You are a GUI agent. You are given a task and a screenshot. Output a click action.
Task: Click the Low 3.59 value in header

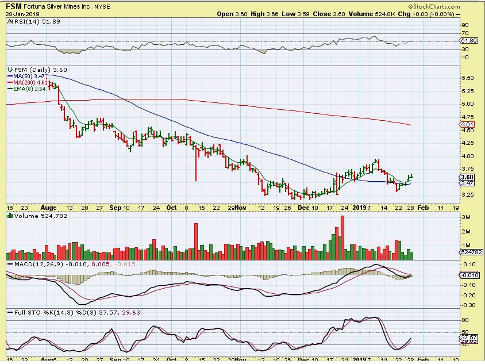(296, 14)
